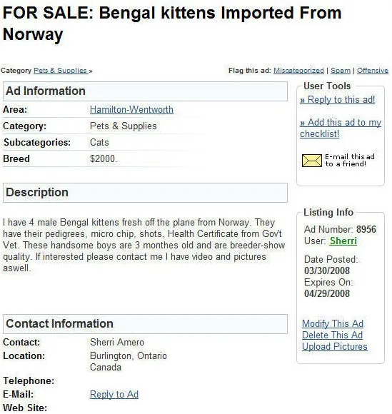The image size is (392, 414).
Task: Click Delete This Ad link
Action: (332, 335)
